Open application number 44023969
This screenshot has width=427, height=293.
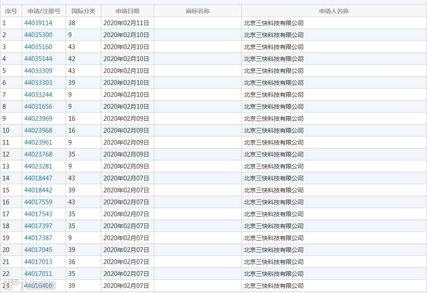coord(38,119)
